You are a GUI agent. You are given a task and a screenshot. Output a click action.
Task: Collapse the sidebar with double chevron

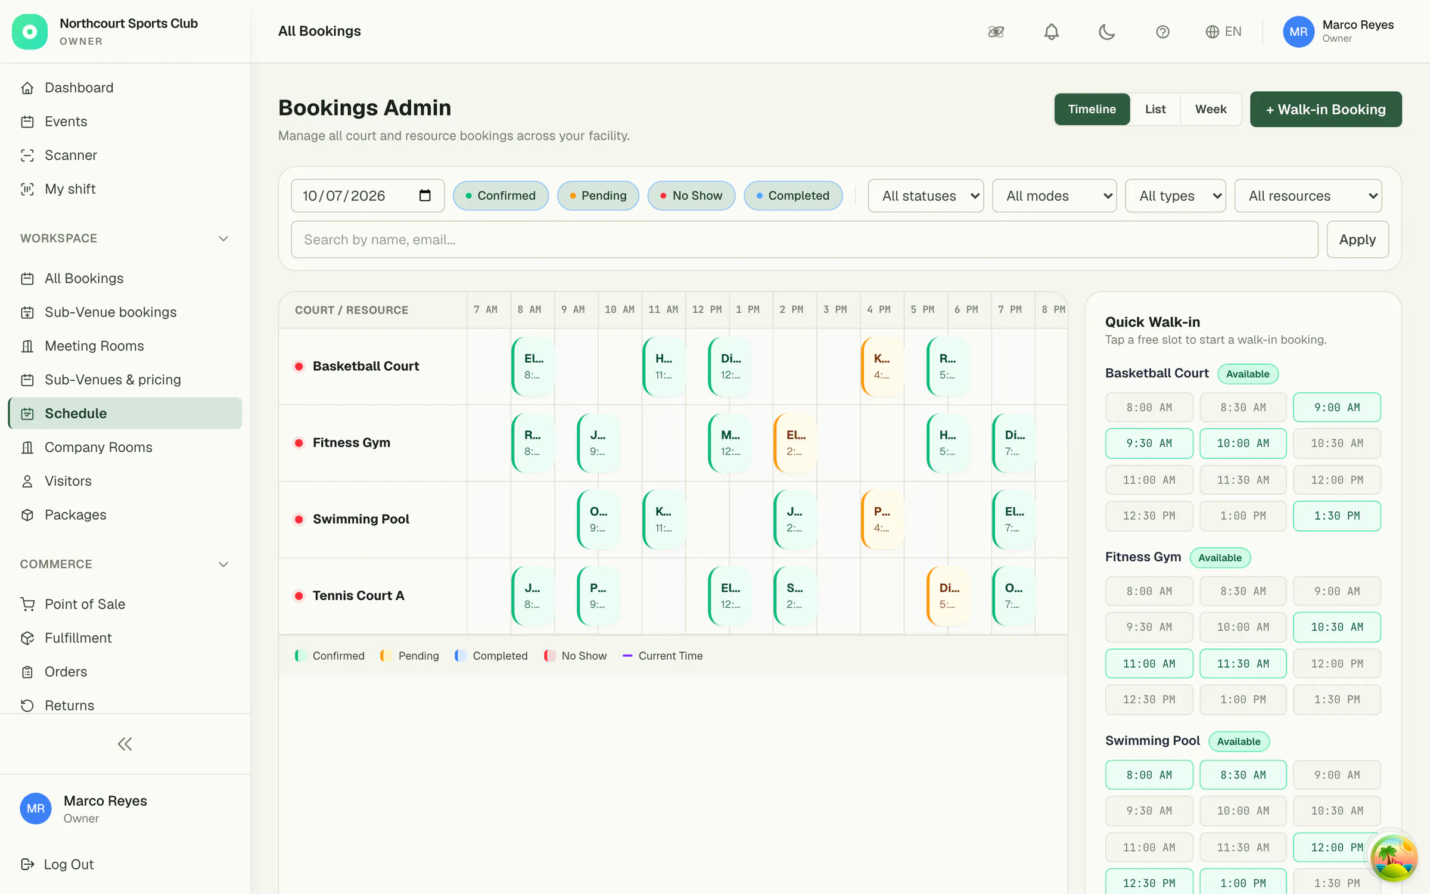coord(125,744)
